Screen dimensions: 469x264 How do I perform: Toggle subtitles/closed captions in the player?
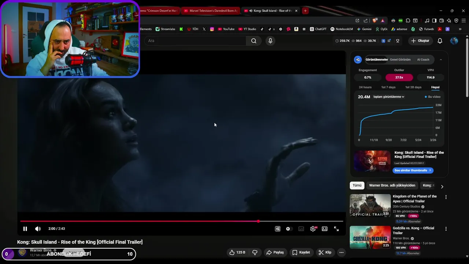(301, 229)
